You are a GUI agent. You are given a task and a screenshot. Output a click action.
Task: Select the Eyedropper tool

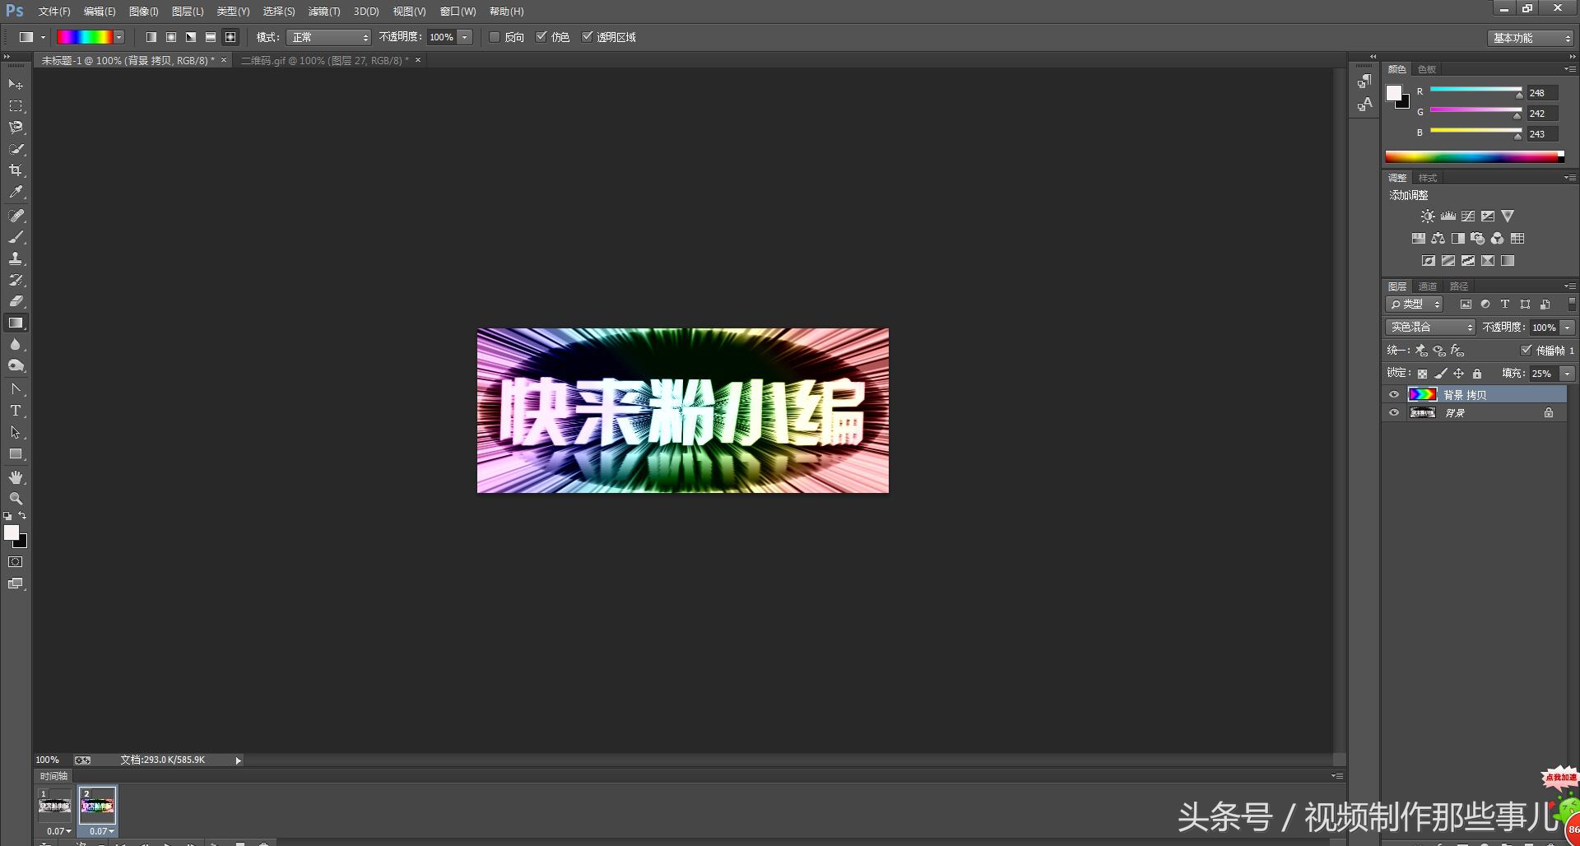pos(16,193)
